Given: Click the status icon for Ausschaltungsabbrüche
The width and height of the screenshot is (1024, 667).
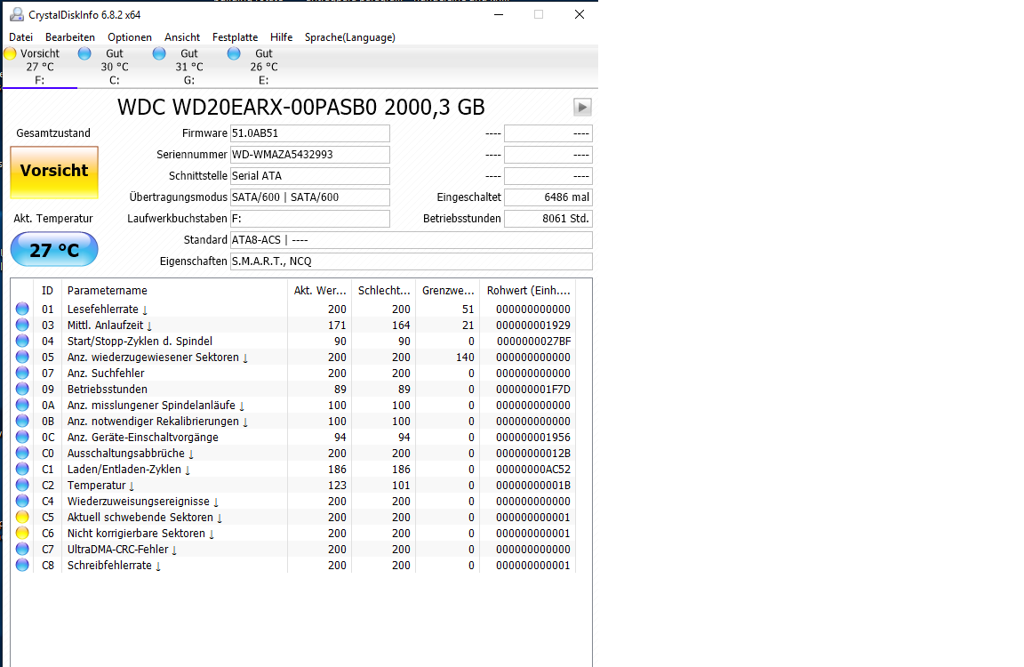Looking at the screenshot, I should [22, 454].
